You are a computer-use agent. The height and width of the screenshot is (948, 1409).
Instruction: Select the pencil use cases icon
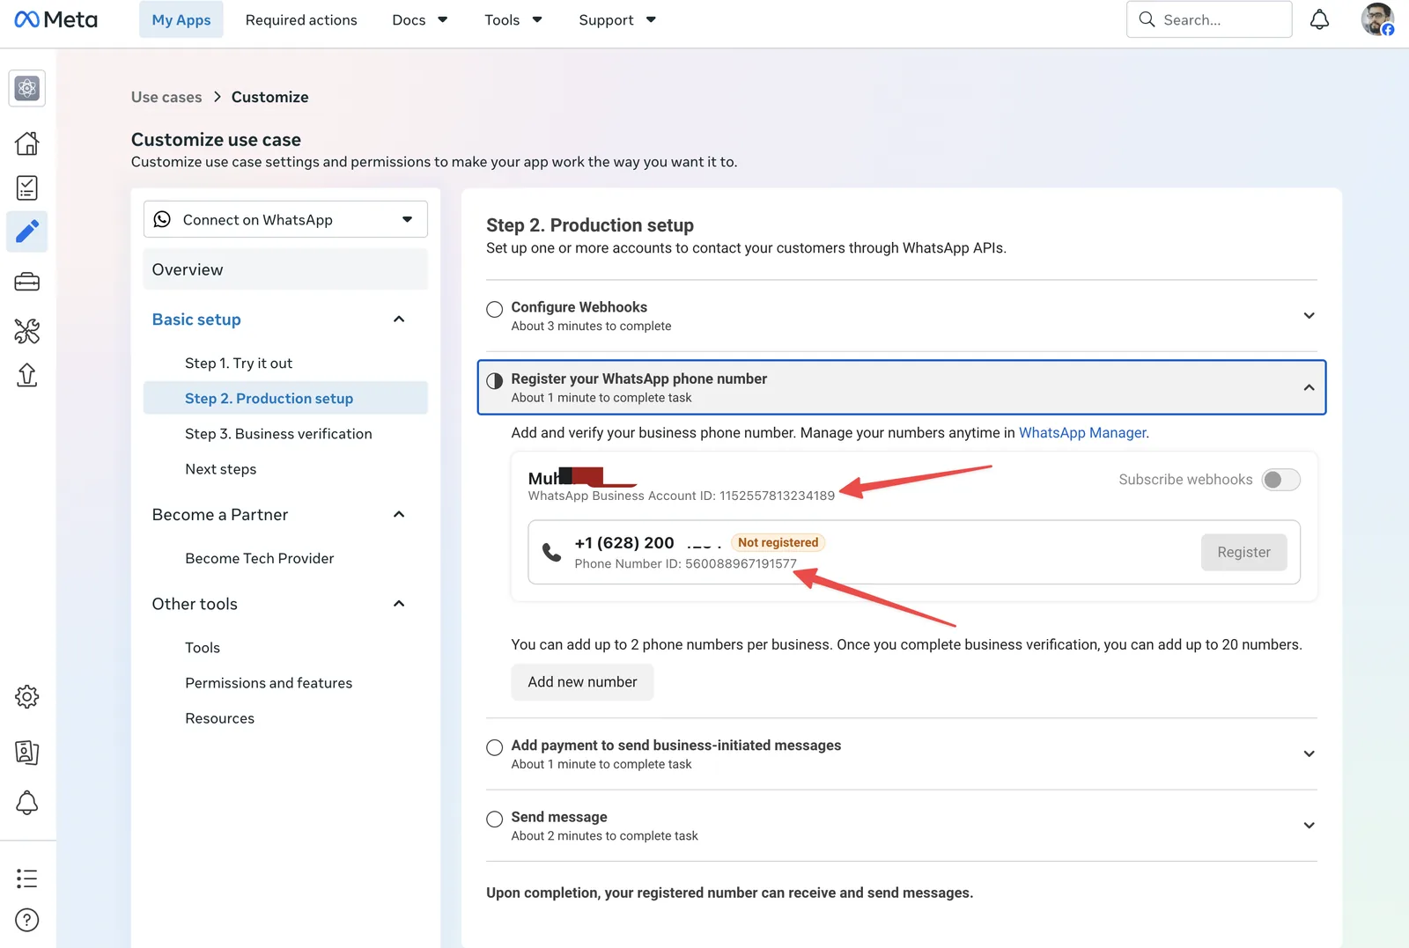[x=27, y=231]
